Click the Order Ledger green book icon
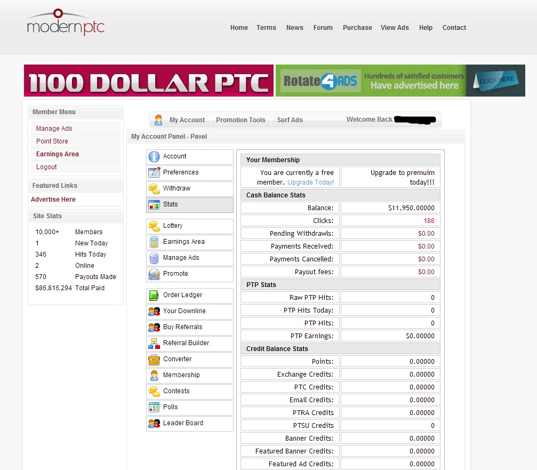Screen dimensions: 537x470 (x=154, y=296)
